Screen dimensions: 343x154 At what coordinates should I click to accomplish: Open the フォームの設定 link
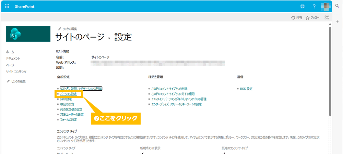pyautogui.click(x=69, y=120)
